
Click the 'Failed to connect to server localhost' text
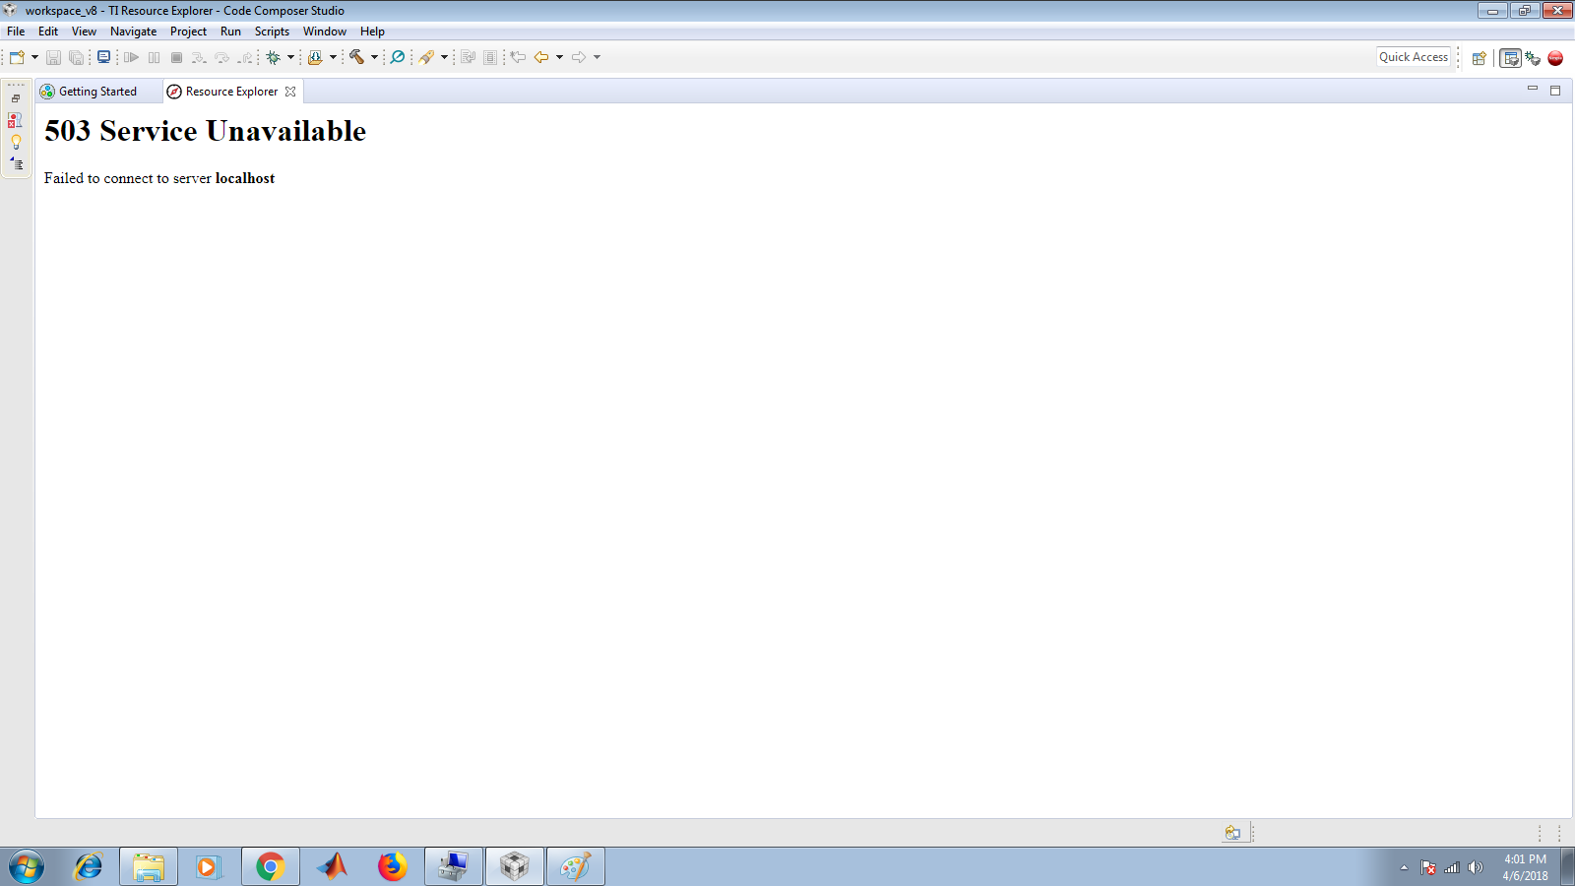pyautogui.click(x=159, y=178)
